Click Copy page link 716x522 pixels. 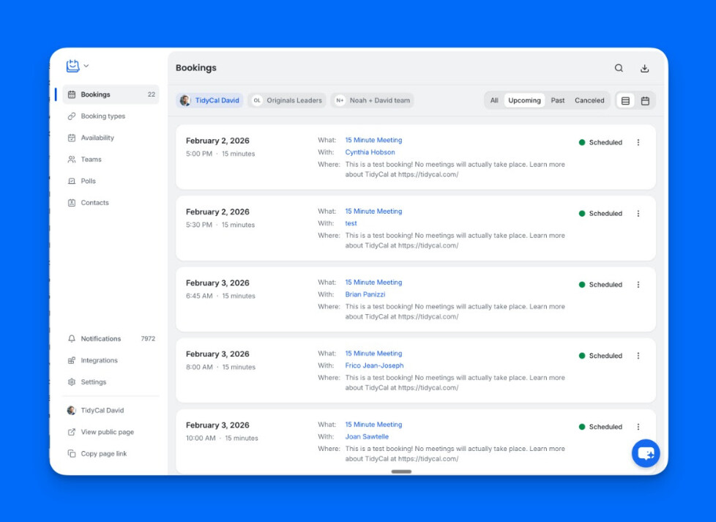(104, 453)
